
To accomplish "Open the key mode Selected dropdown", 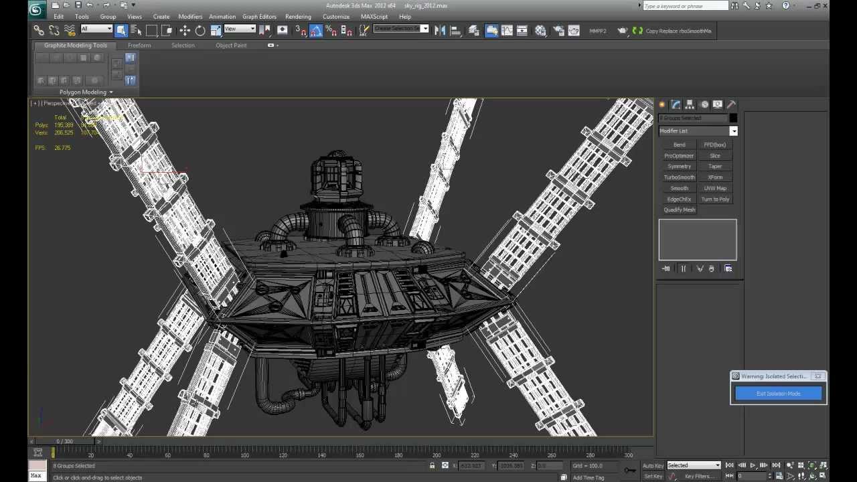I will [x=694, y=465].
